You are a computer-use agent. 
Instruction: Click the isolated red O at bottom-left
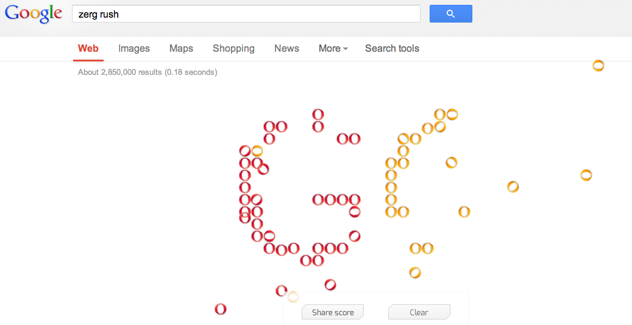click(221, 309)
